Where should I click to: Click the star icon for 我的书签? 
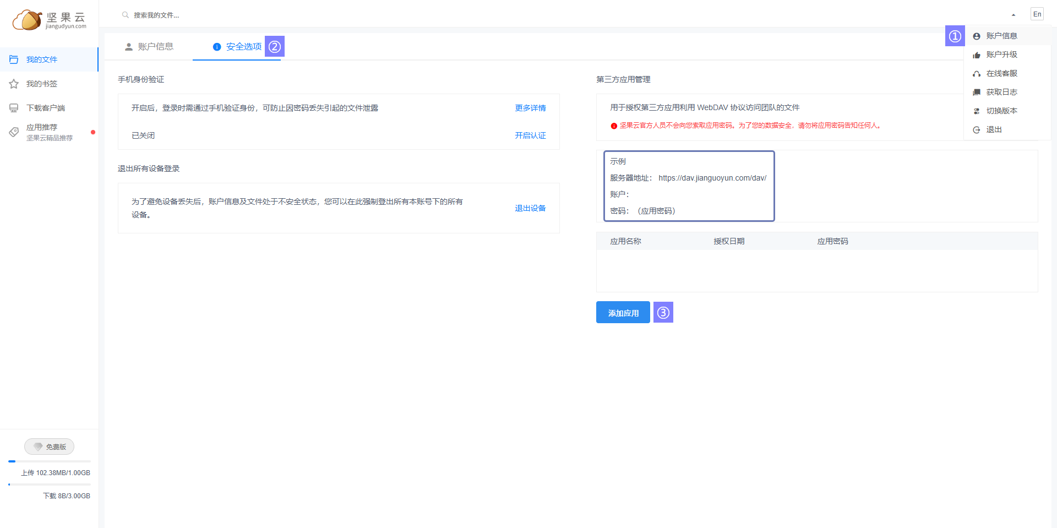click(14, 84)
